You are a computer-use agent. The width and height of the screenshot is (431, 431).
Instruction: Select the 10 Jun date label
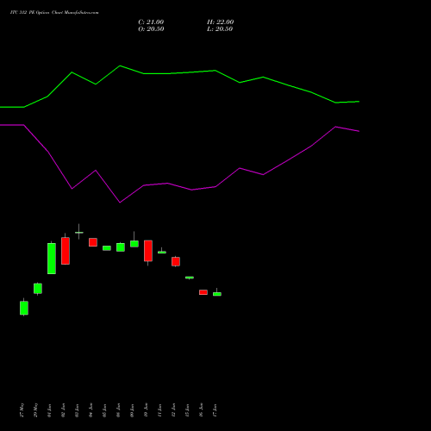coord(147,410)
